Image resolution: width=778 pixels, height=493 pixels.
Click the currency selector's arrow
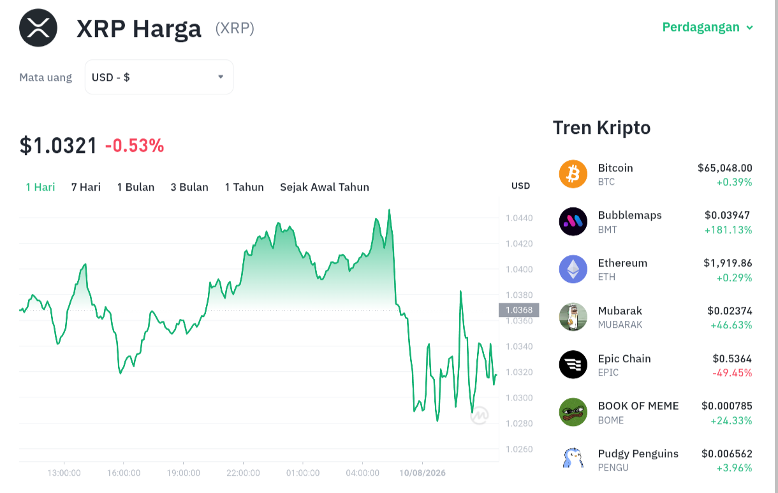(x=221, y=77)
